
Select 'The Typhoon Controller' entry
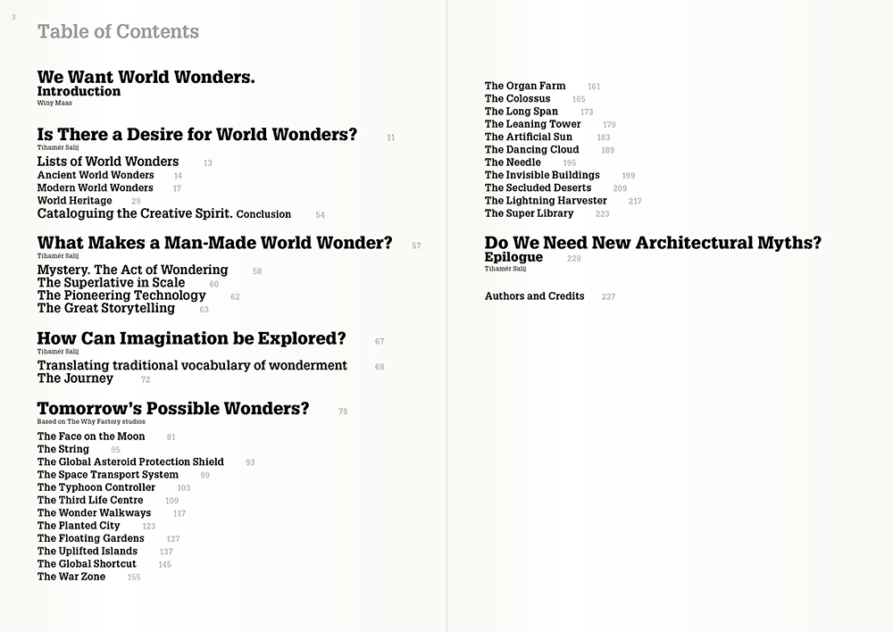[x=96, y=487]
